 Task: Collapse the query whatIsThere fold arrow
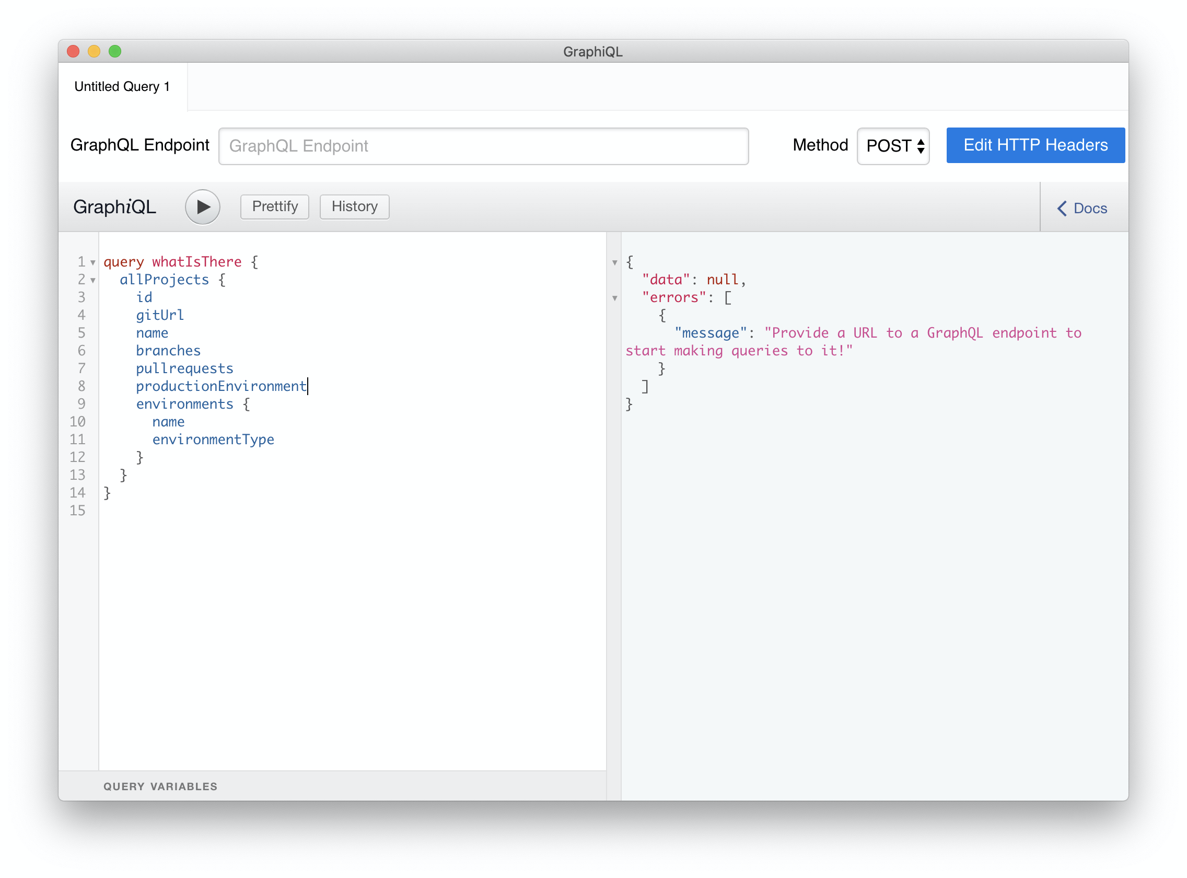click(93, 262)
